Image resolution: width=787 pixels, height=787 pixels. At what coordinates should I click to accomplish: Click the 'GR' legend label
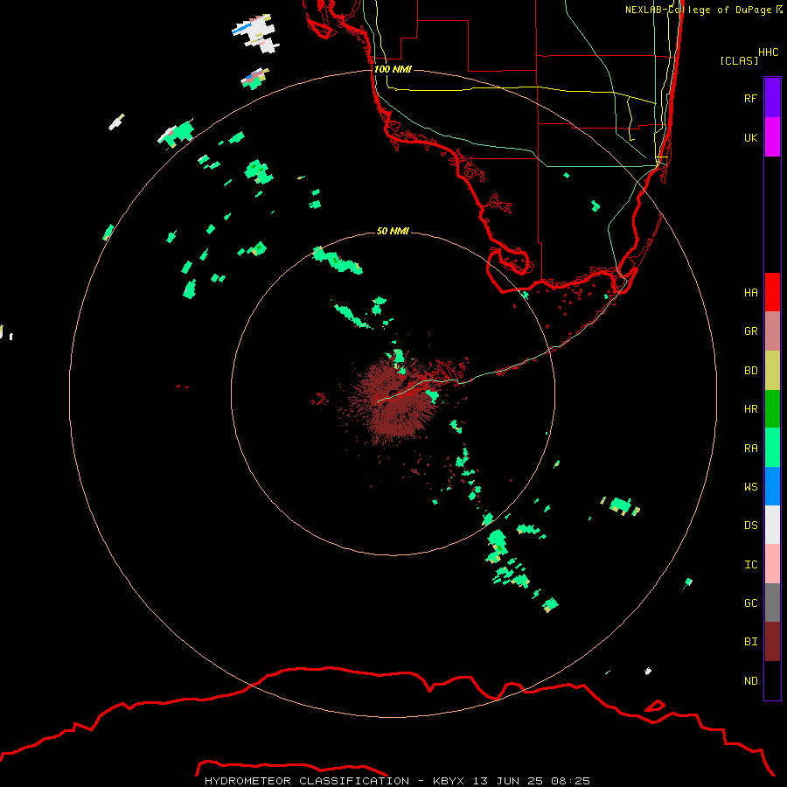[750, 331]
